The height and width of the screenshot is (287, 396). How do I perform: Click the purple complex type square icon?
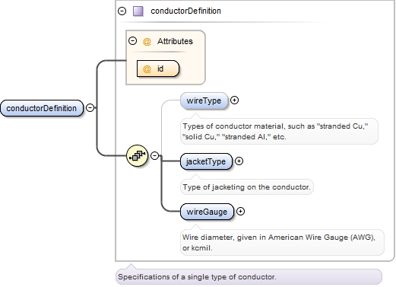(x=138, y=11)
